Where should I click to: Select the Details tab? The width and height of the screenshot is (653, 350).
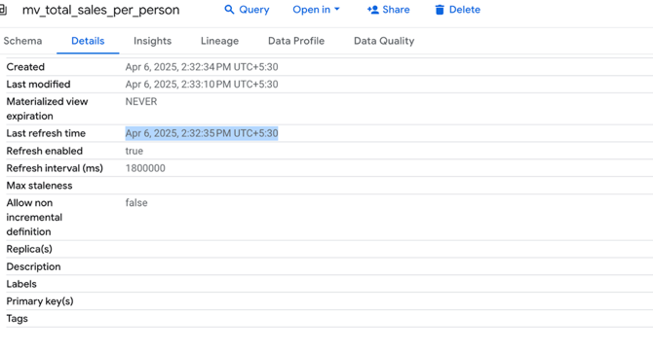click(x=88, y=41)
